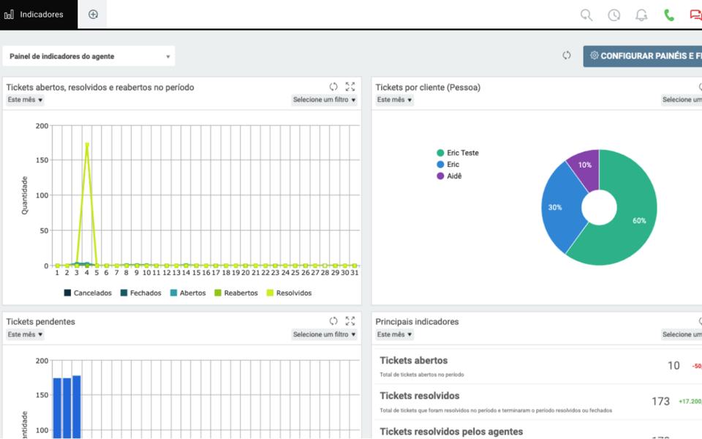Click Tickets resolvidos pelos agentes title
Screen dimensions: 702x439
tap(451, 432)
